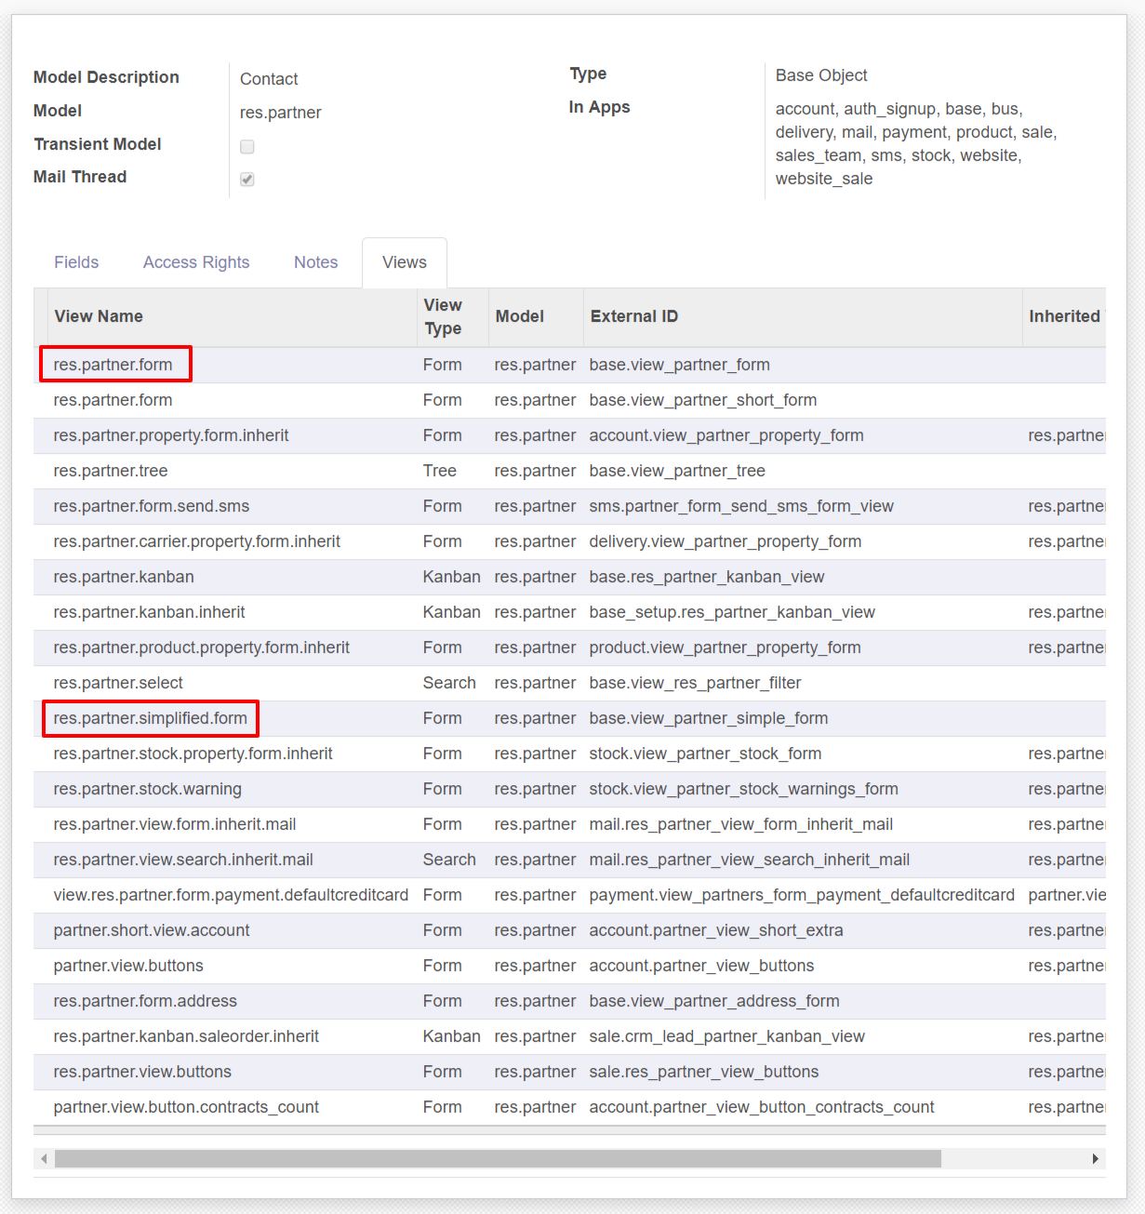This screenshot has width=1145, height=1214.
Task: Open the res.partner.carrier.property.form.inherit view
Action: [x=569, y=541]
